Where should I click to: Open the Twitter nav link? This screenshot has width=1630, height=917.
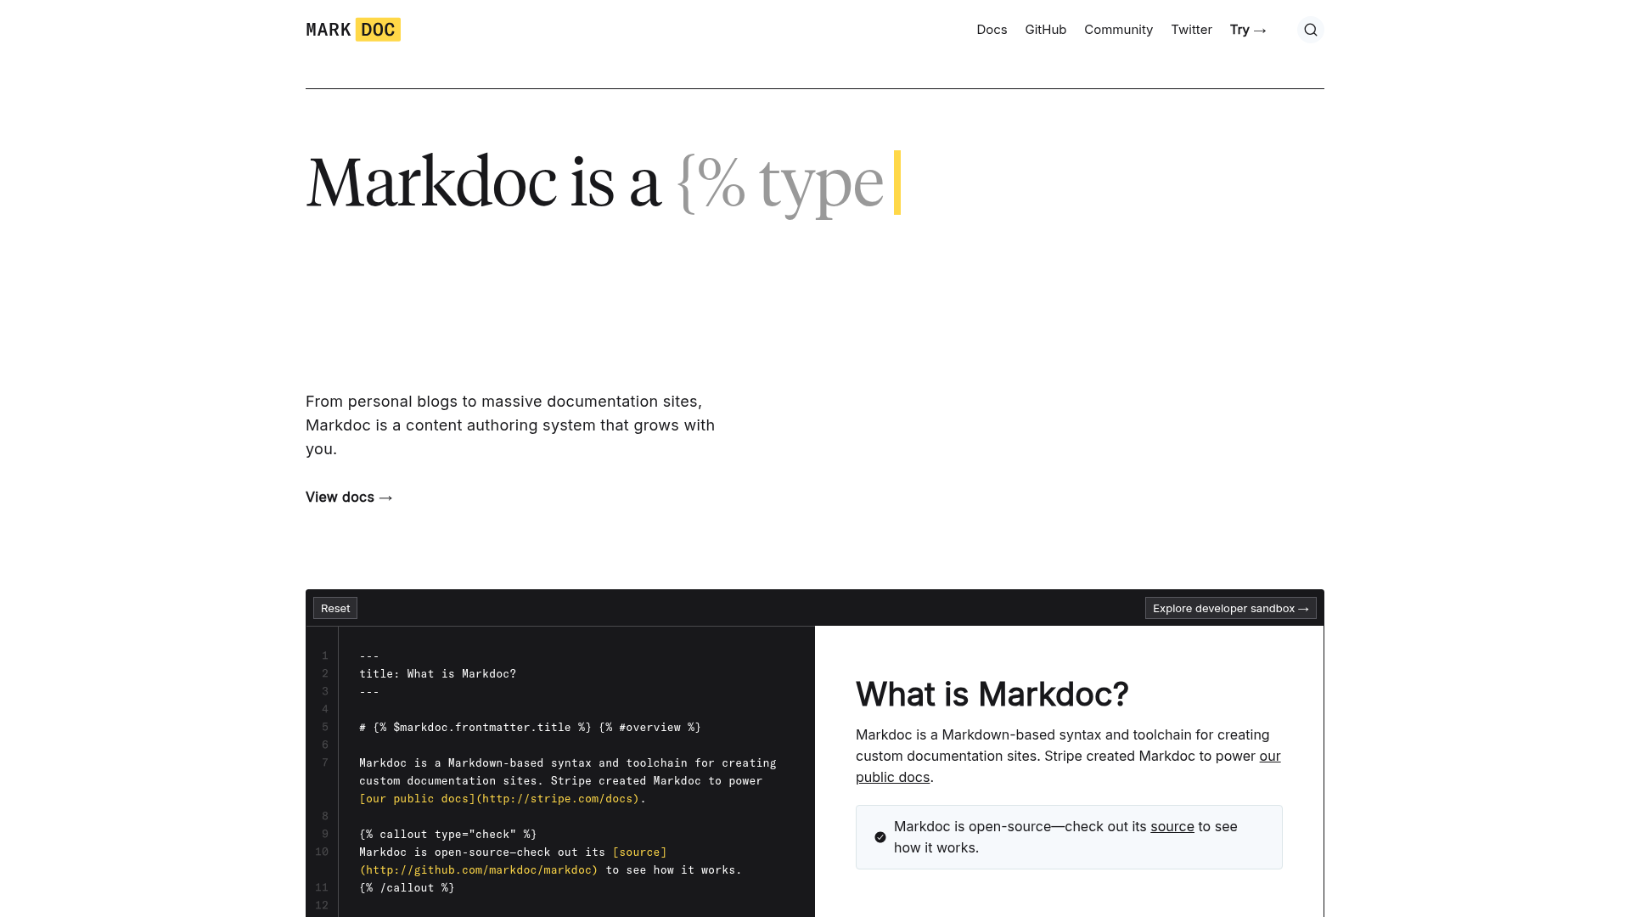click(1191, 30)
